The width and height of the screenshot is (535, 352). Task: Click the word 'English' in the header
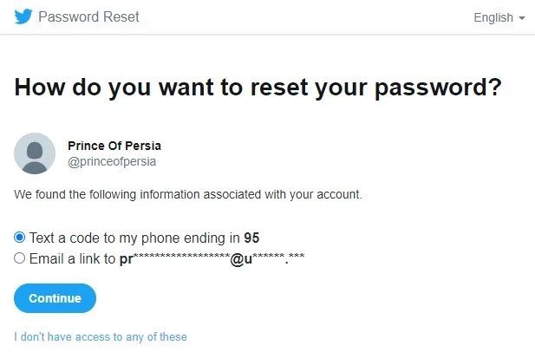(493, 17)
